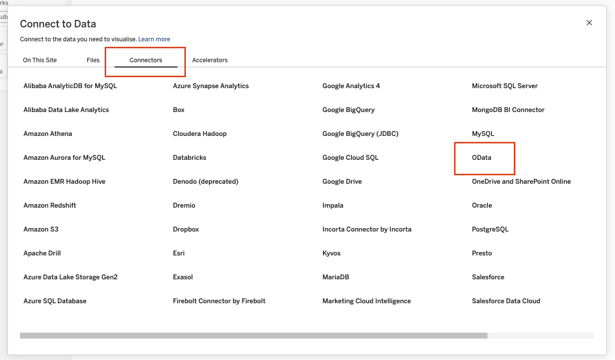
Task: Open the Salesforce connector
Action: pos(488,277)
